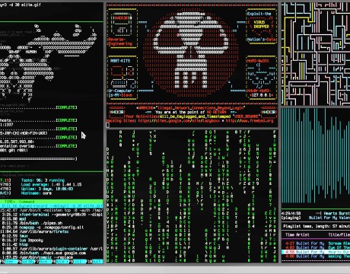Select the /usr/lib/aurora/firefox process row
This screenshot has width=350, height=274.
coord(52,231)
